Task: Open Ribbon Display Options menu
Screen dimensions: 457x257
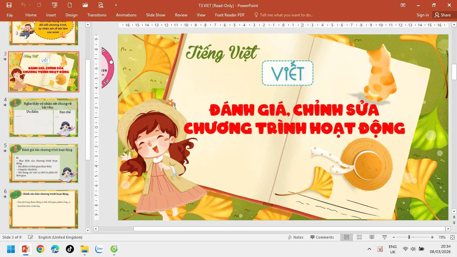Action: click(x=403, y=5)
